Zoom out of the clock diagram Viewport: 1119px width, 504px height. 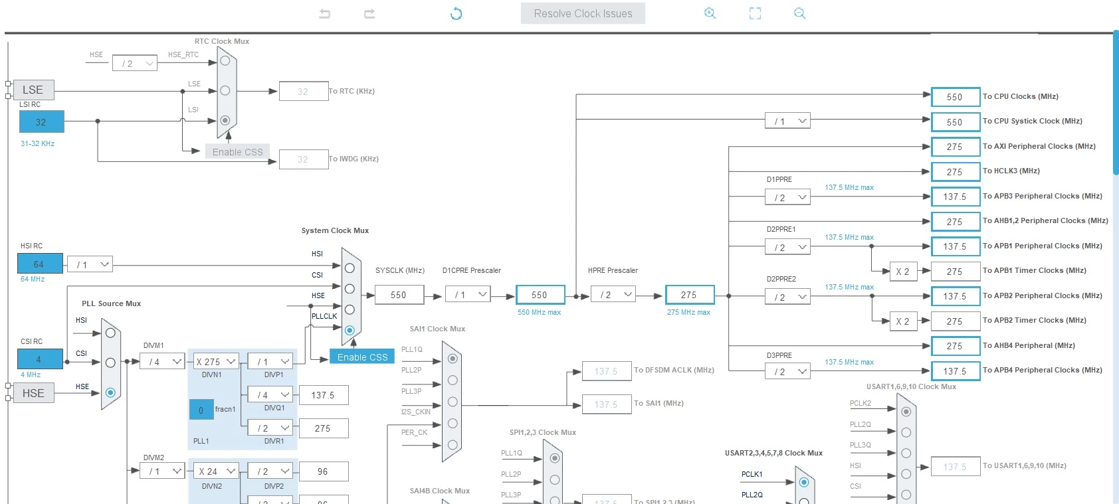point(799,13)
